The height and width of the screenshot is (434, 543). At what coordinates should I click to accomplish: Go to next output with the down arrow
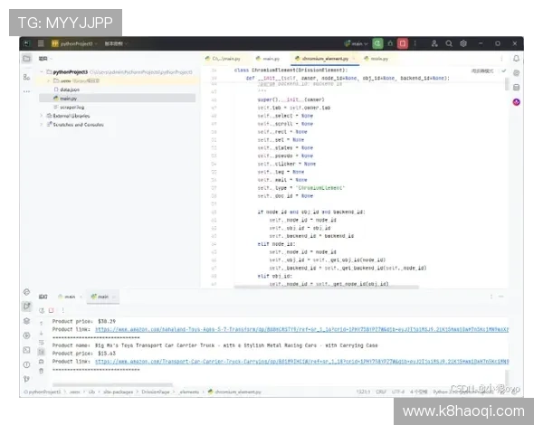click(42, 333)
